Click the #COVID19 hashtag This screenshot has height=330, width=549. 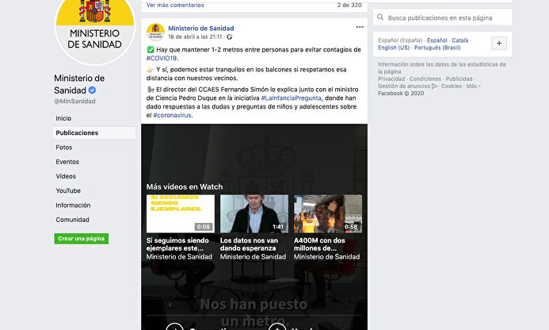coord(162,58)
